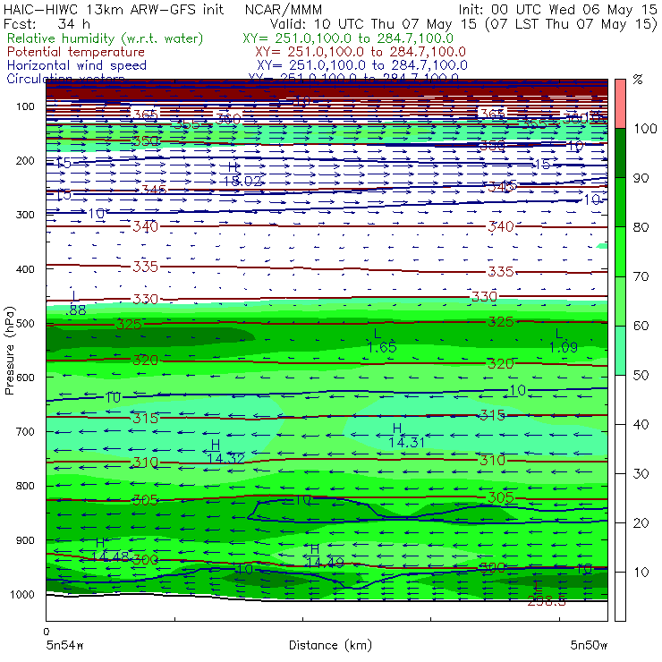Screen dimensions: 662x662
Task: Click the '20' label beside the color bar
Action: click(x=641, y=523)
